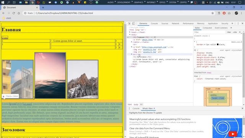Click the tall sunset ocean image
245x138 pixels.
click(50, 76)
